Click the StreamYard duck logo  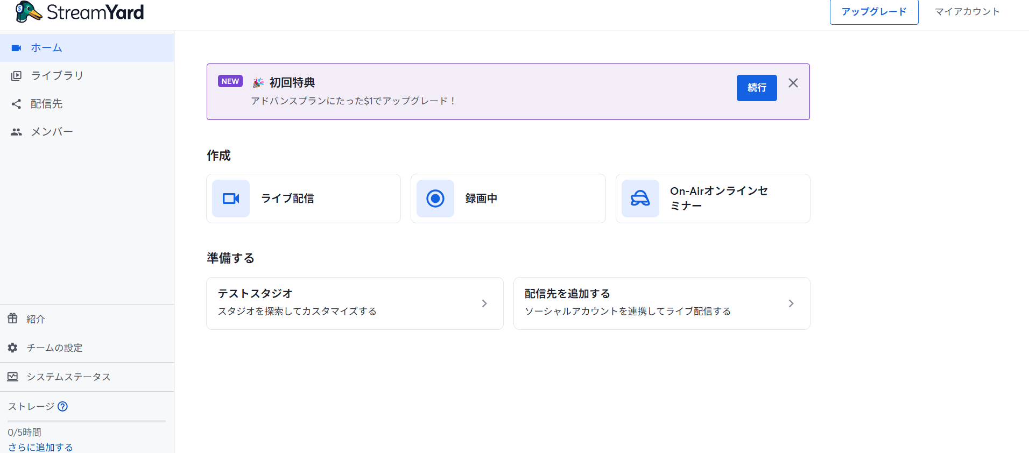tap(29, 12)
